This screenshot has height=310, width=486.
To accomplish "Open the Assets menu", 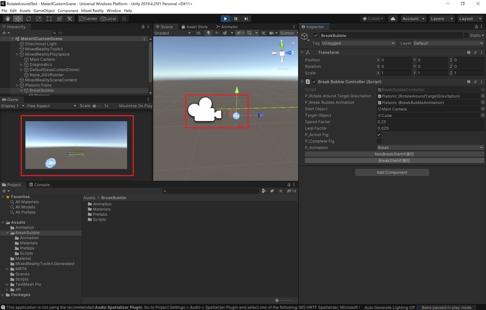I will coord(25,11).
